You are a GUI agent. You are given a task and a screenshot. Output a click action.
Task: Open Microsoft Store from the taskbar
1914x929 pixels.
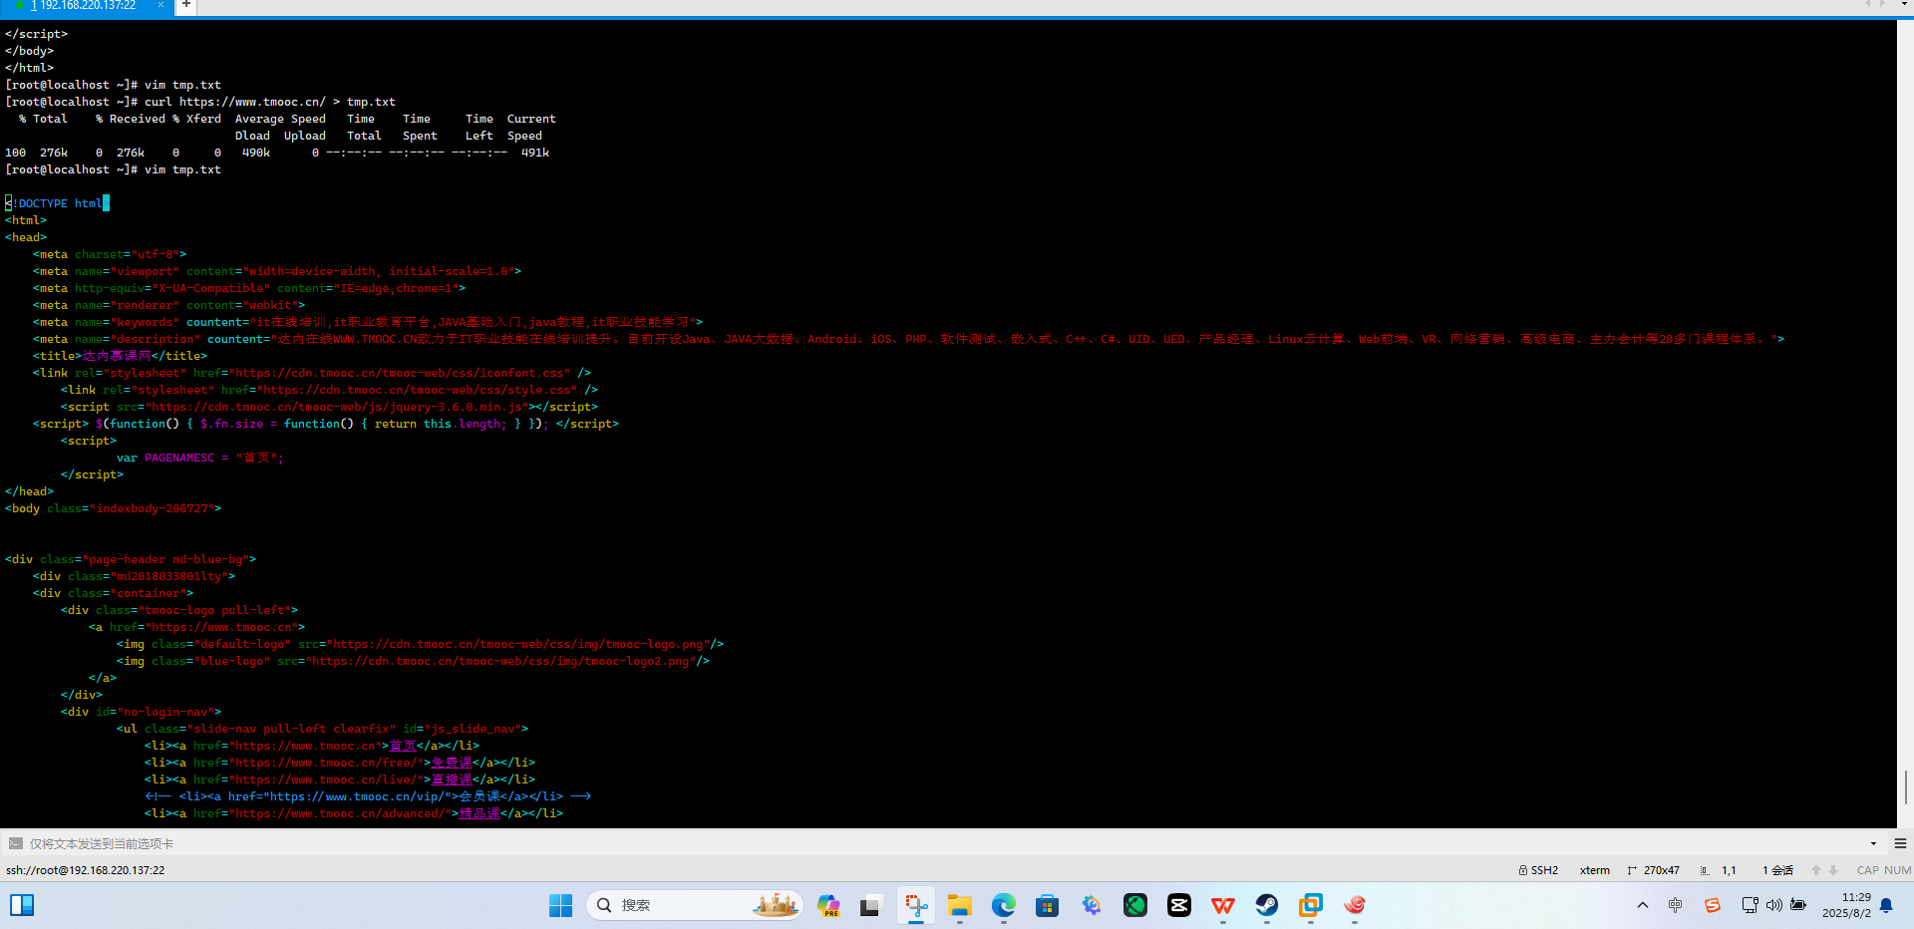1047,905
